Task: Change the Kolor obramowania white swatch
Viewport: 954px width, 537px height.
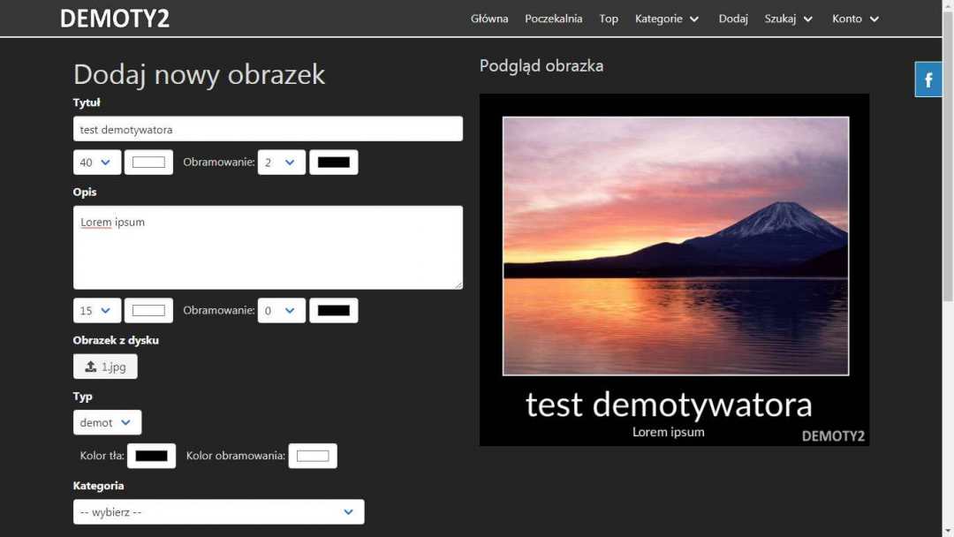Action: (313, 456)
